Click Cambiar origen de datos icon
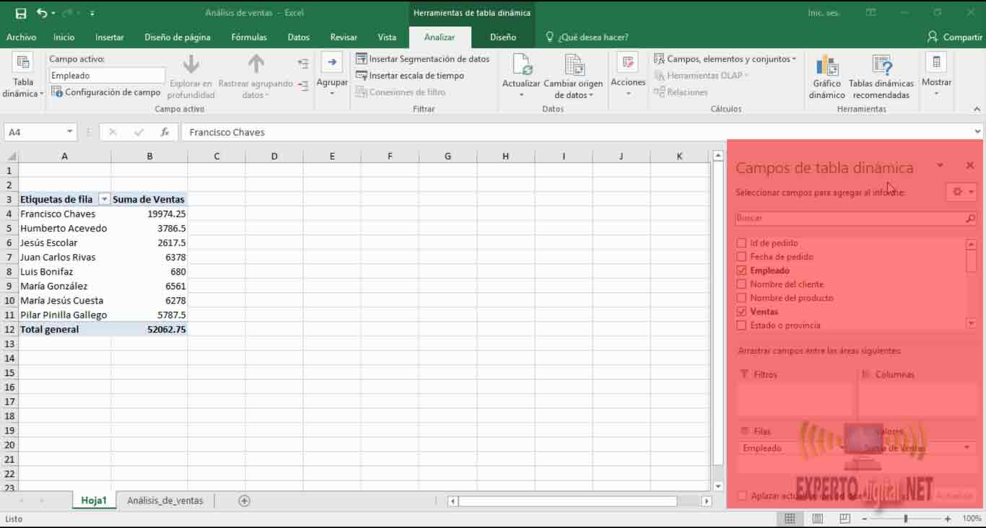Image resolution: width=986 pixels, height=528 pixels. [x=573, y=66]
